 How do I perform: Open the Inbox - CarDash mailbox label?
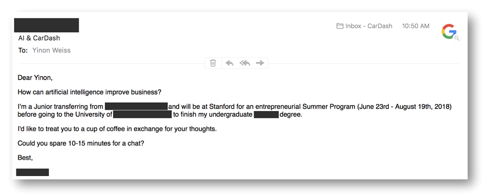point(369,26)
